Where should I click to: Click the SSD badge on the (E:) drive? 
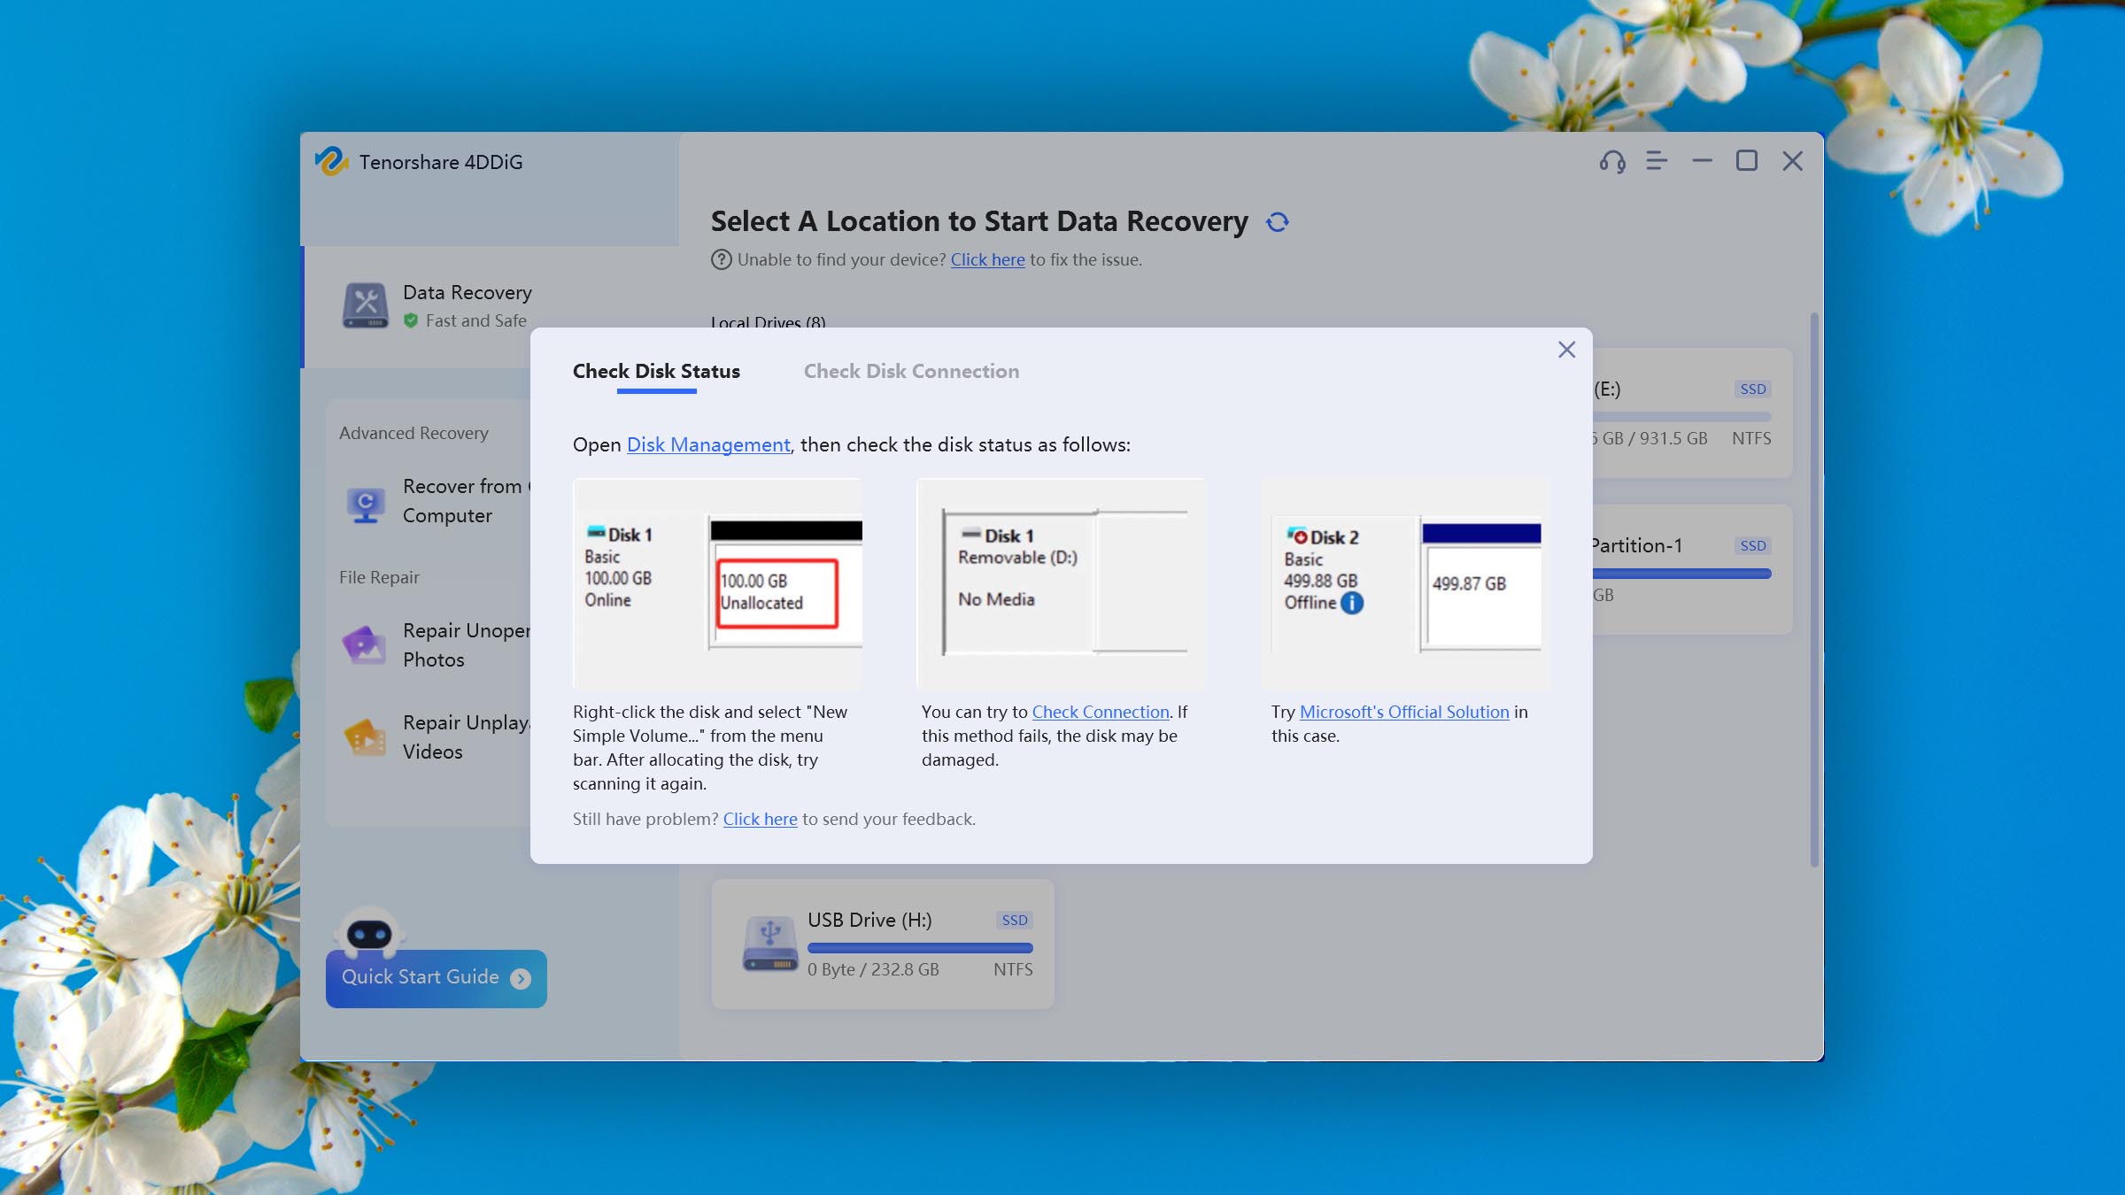[1752, 389]
